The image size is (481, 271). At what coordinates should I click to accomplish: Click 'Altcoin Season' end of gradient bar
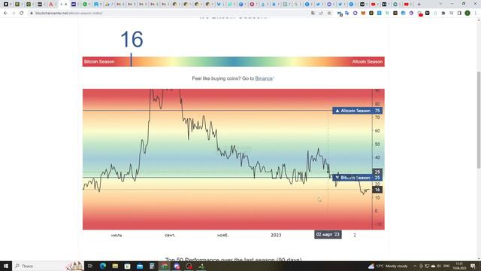pyautogui.click(x=368, y=62)
